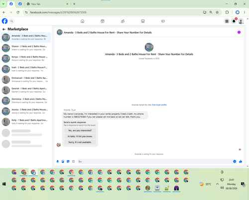This screenshot has width=249, height=200.
Task: Open conversation info purple icon
Action: click(x=239, y=32)
